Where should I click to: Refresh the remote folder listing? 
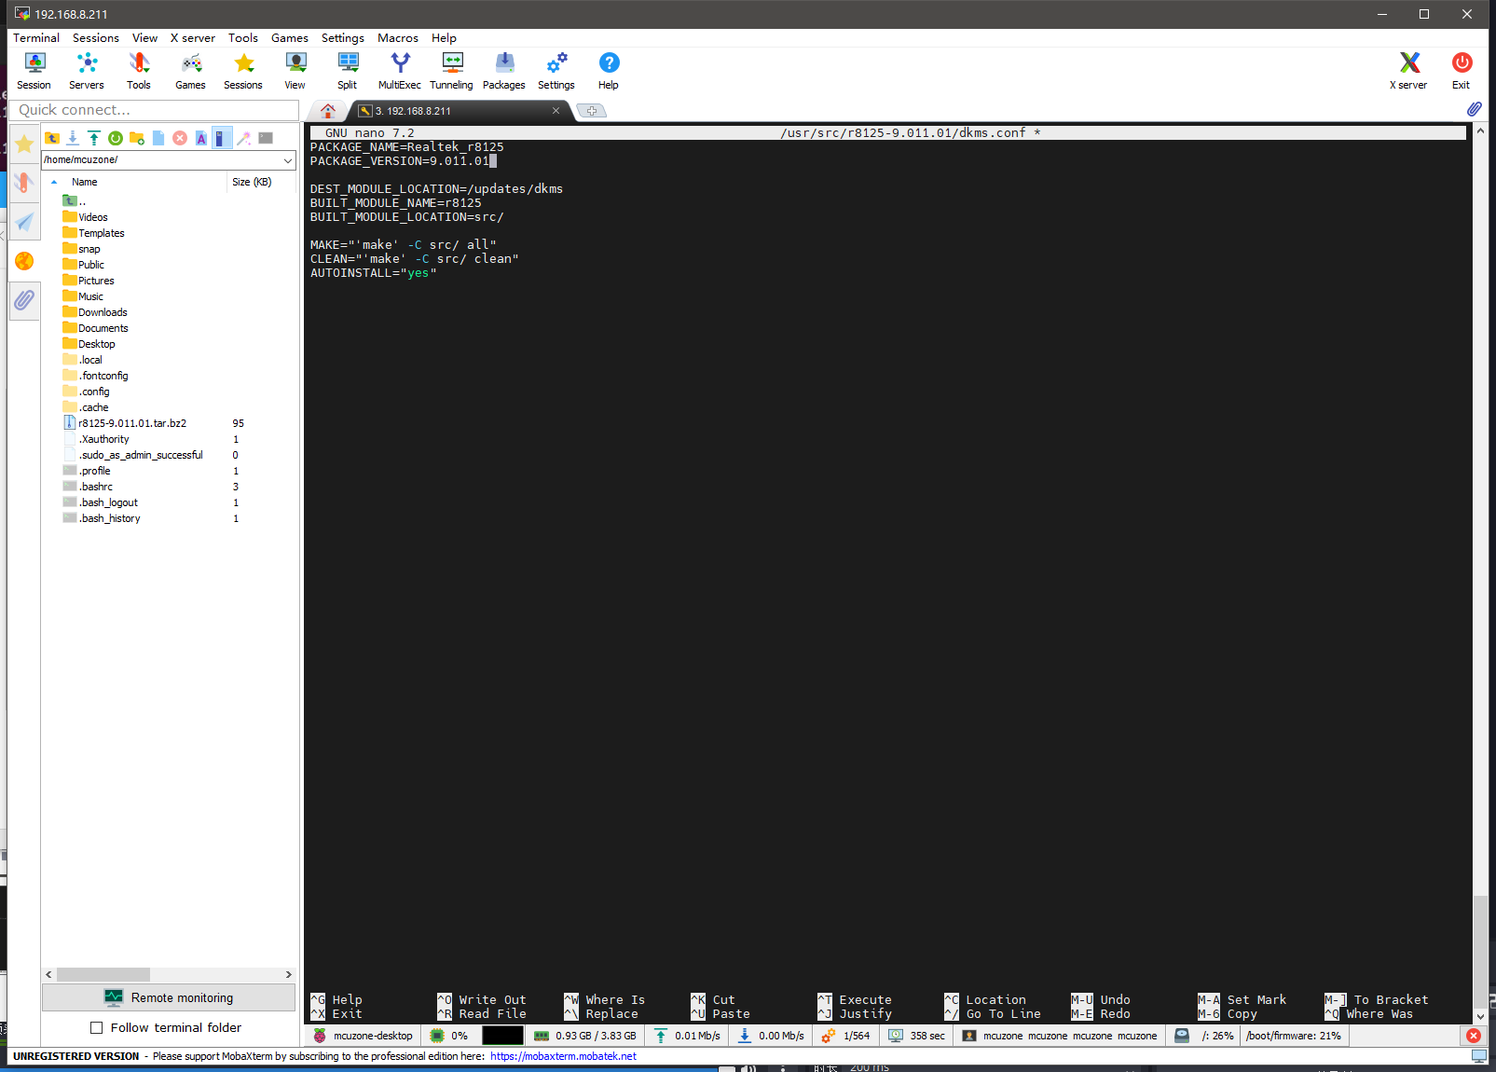116,138
